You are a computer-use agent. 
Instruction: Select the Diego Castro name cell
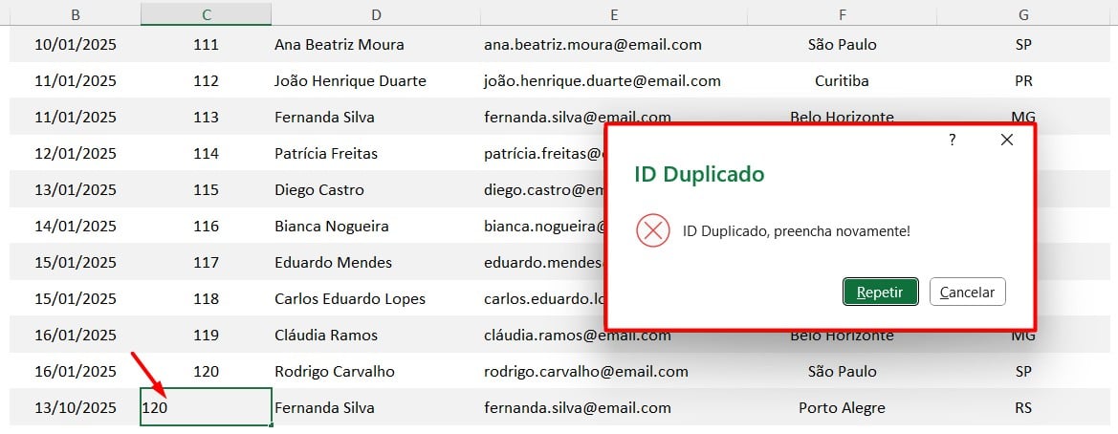(376, 189)
